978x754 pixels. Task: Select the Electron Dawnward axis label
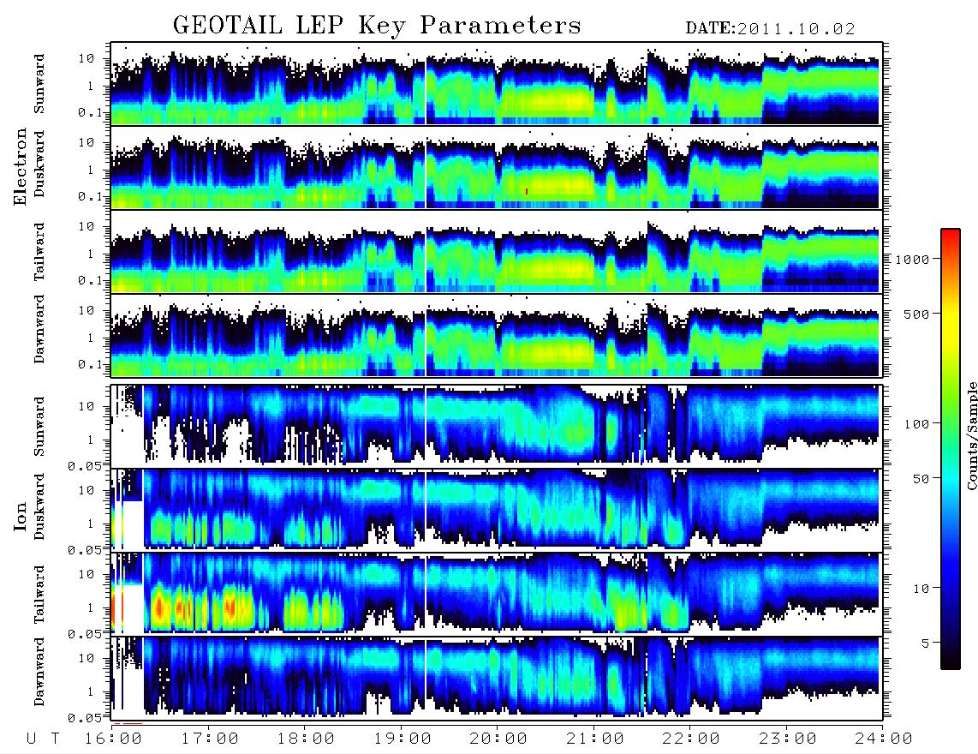[39, 329]
